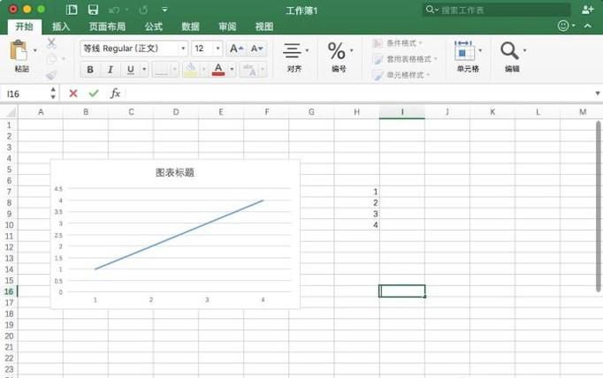
Task: Open the 编辑 editing magnifier menu
Action: click(x=512, y=57)
